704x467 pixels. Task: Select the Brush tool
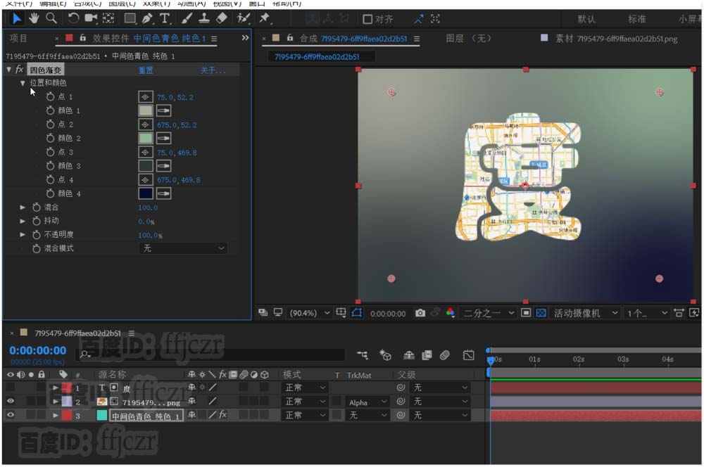(x=187, y=19)
